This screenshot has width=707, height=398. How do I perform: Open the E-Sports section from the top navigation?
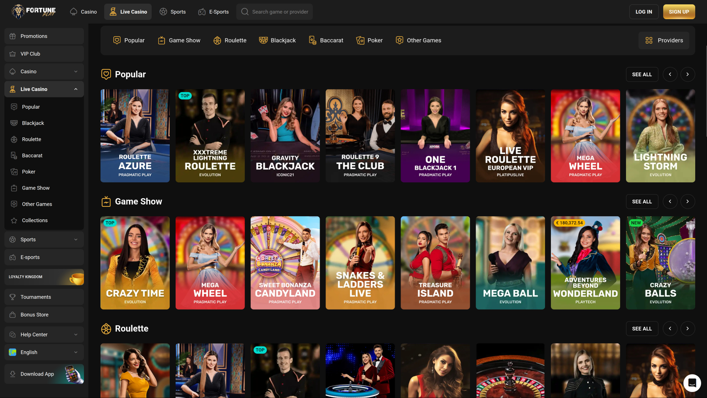click(214, 11)
